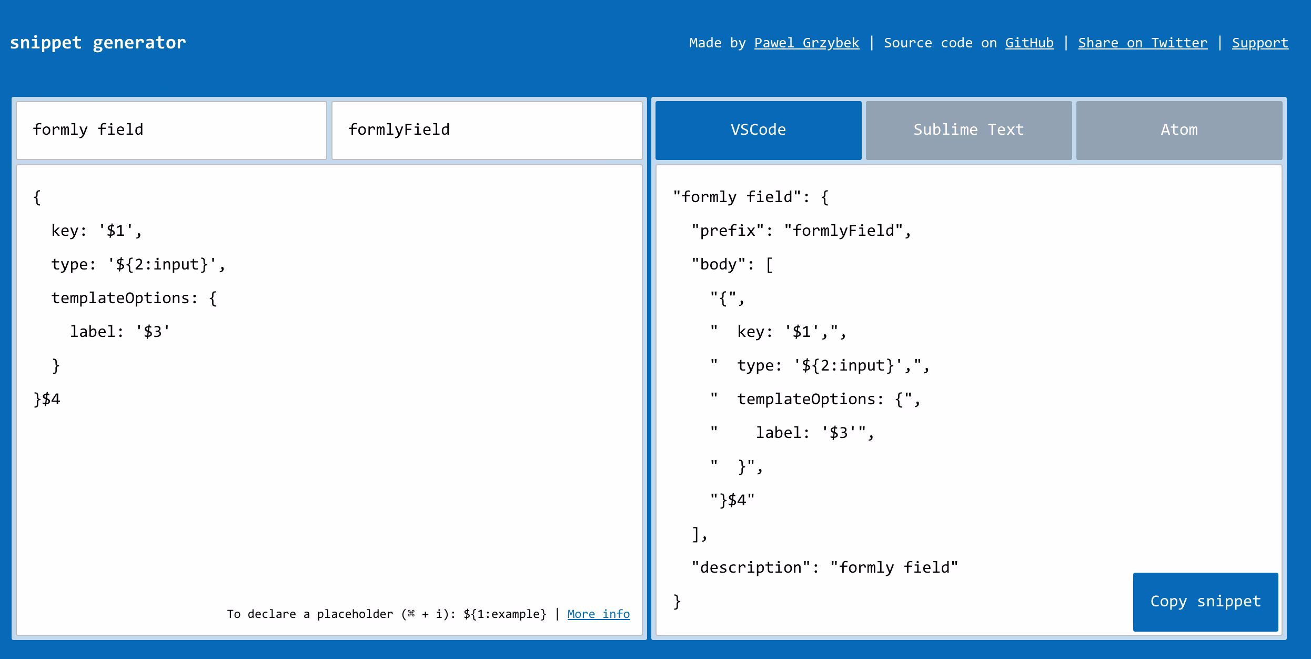Click the Share on Twitter link
This screenshot has height=659, width=1311.
[1143, 43]
